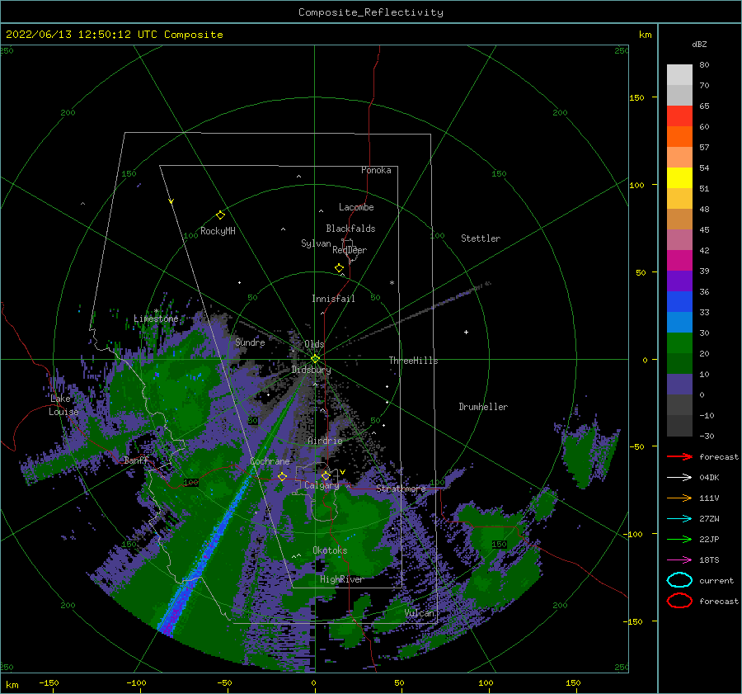
Task: Click the Calgary city label
Action: (322, 485)
